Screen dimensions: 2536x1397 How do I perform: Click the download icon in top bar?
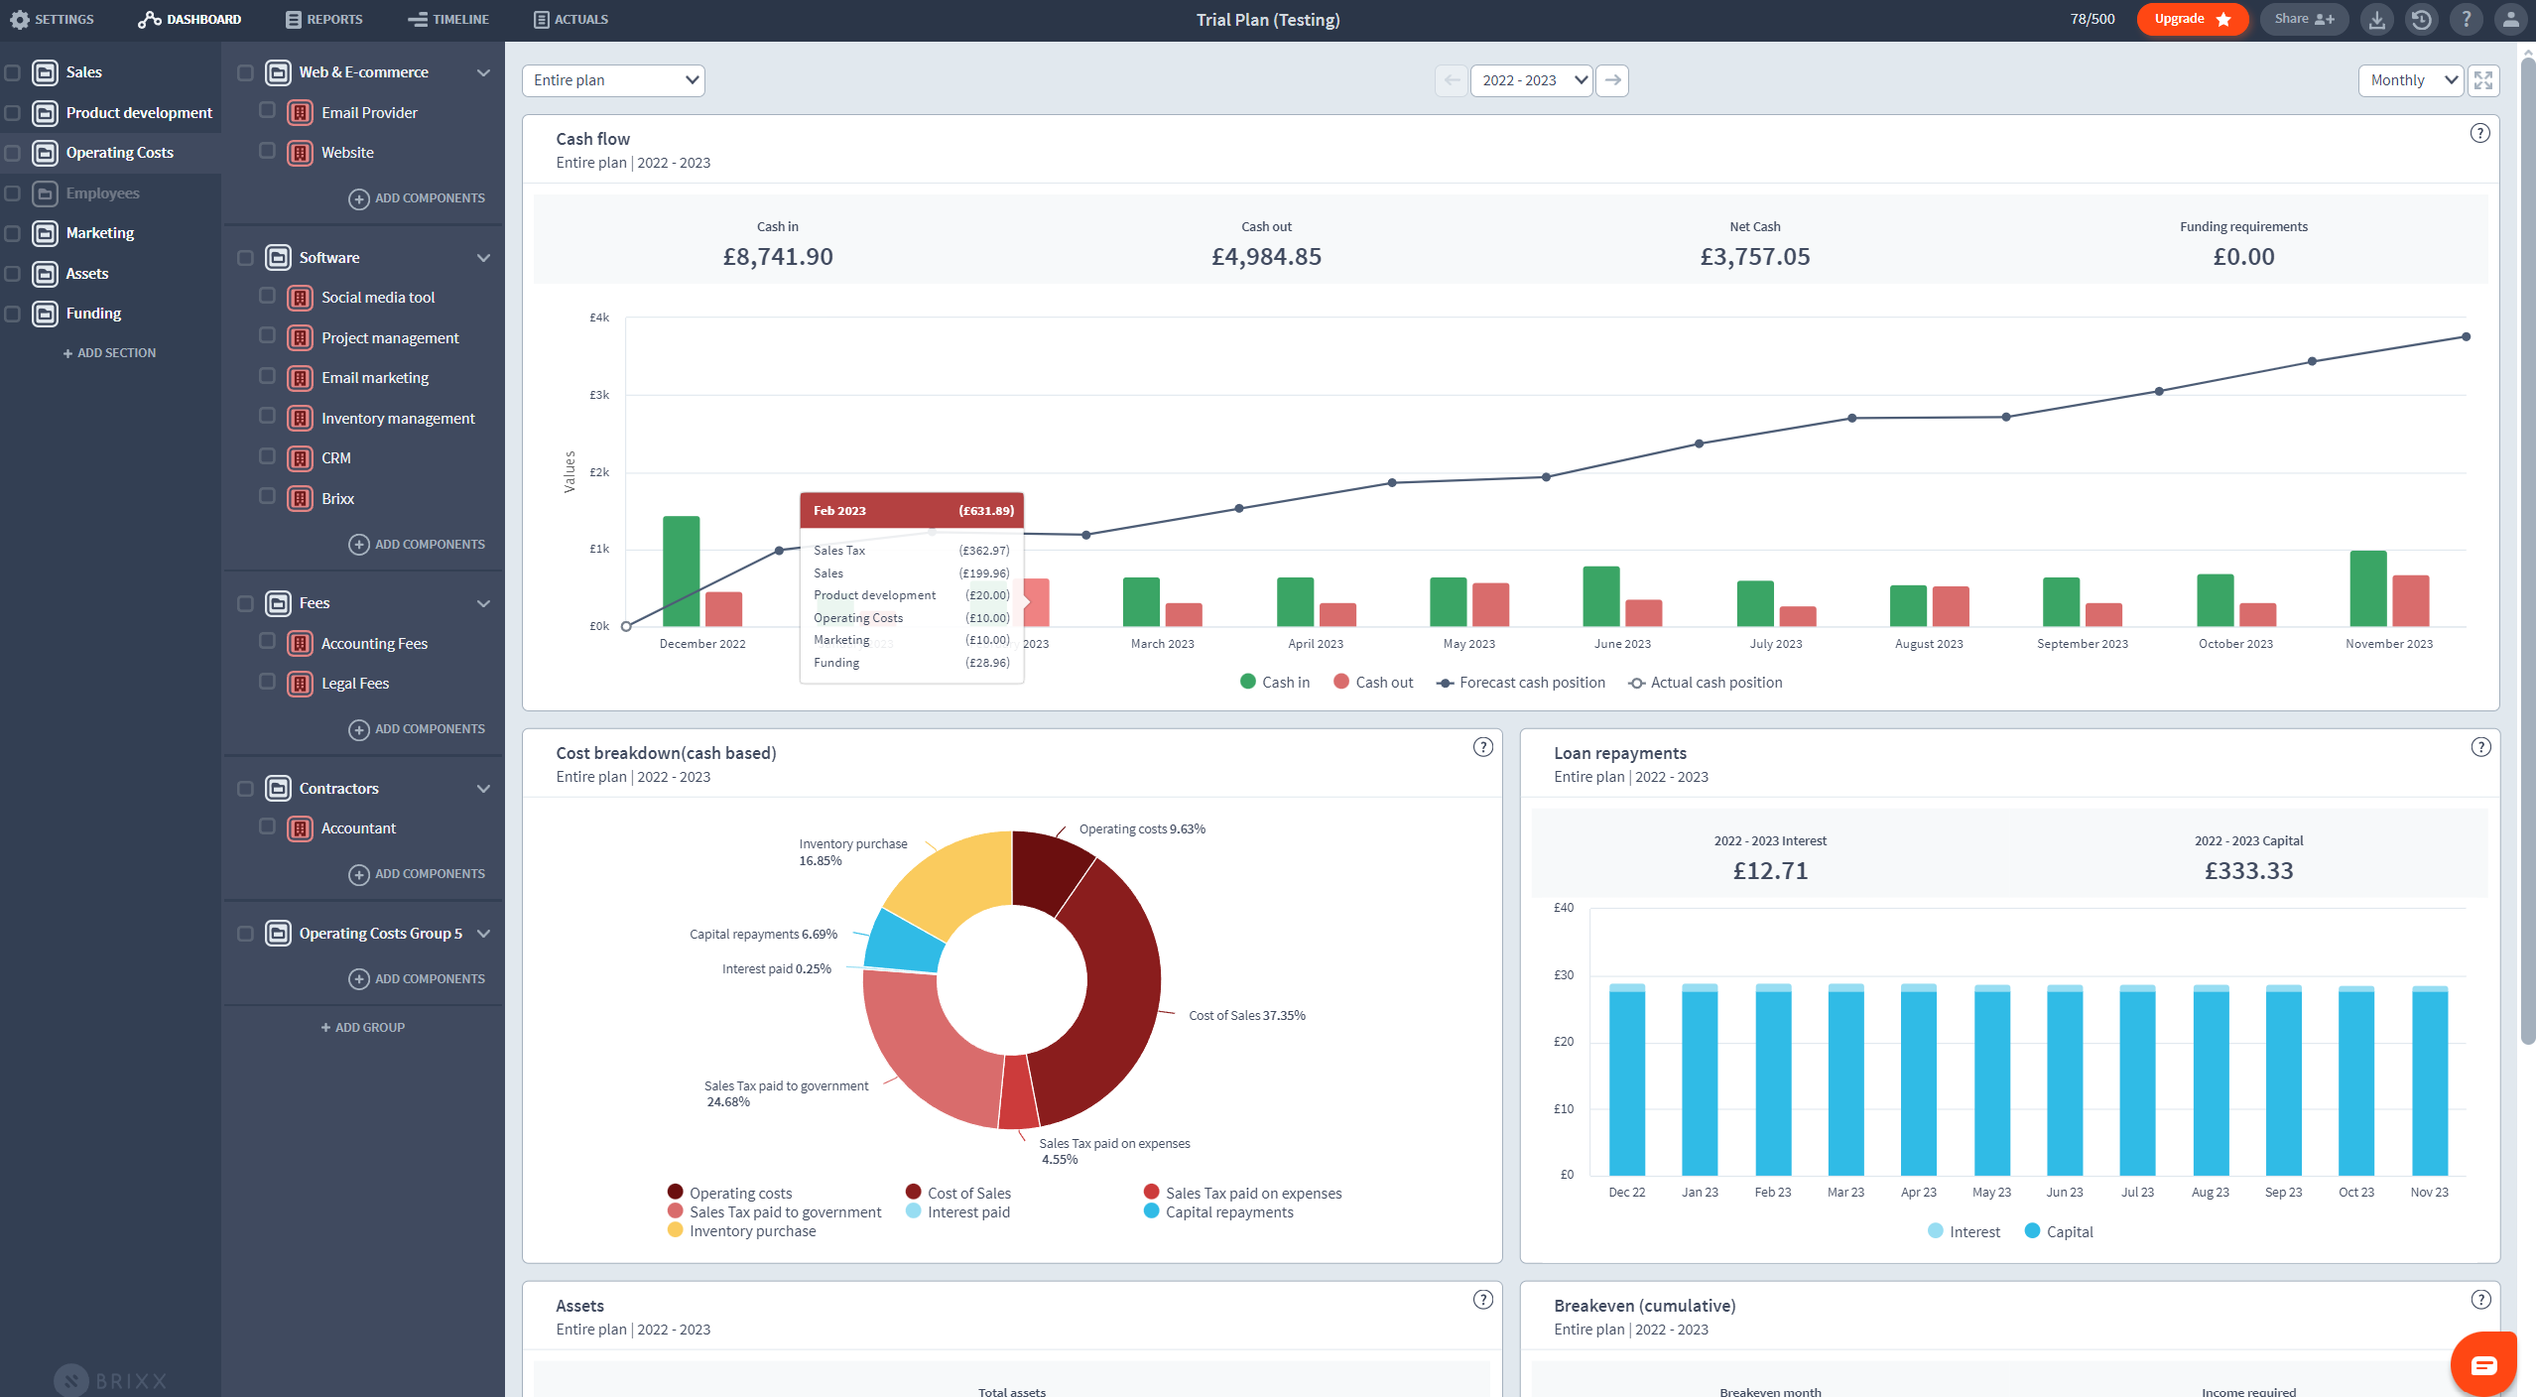point(2376,20)
